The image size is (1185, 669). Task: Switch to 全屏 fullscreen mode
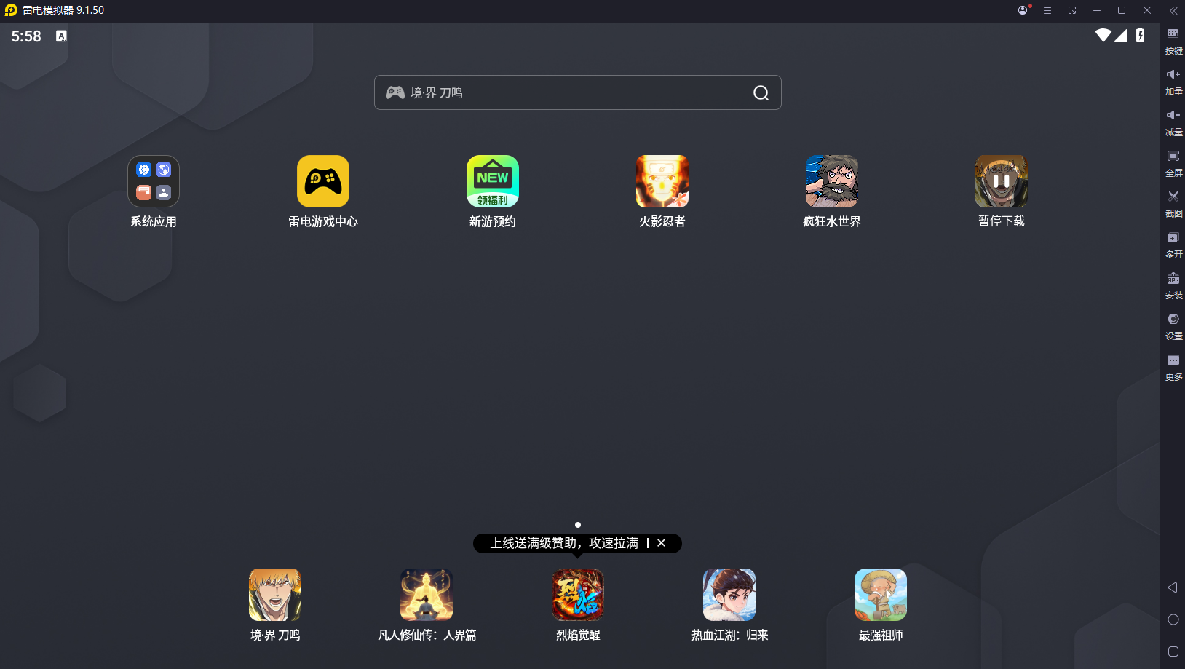(x=1173, y=163)
